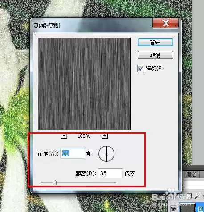Hide the layer using its eye icon
The width and height of the screenshot is (204, 212).
coord(173,208)
